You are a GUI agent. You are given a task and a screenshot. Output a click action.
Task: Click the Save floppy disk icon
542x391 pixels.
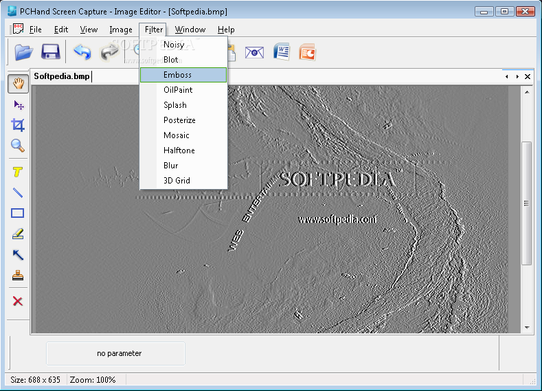click(50, 52)
